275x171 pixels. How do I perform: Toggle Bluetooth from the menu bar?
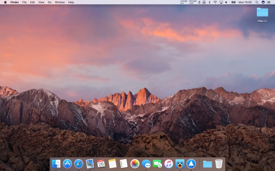pos(209,2)
